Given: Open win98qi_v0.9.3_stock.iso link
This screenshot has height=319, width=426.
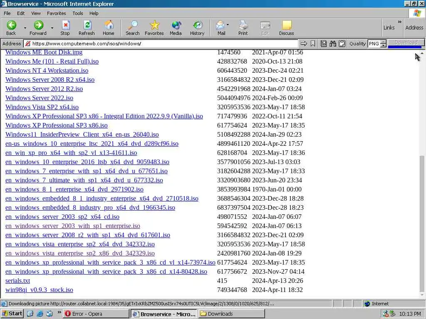Looking at the screenshot, I should pyautogui.click(x=39, y=290).
